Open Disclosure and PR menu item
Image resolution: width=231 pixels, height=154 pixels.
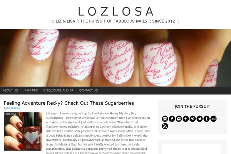point(58,90)
